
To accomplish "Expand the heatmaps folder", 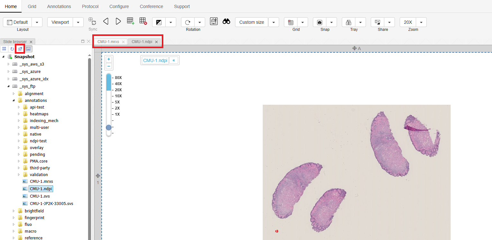I will pos(19,114).
